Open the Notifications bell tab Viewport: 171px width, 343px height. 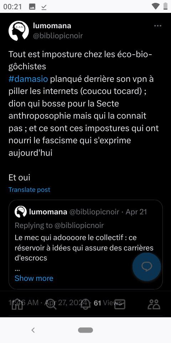85,304
